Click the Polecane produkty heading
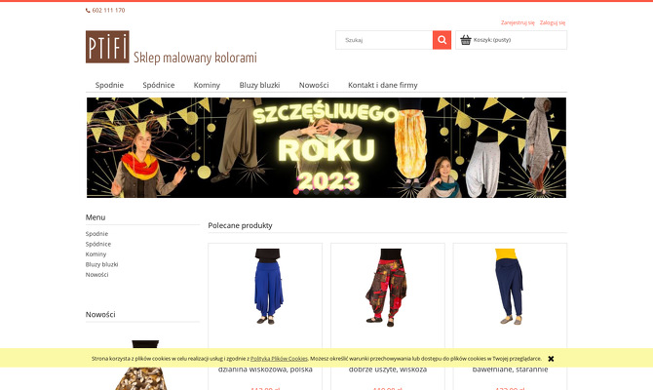Image resolution: width=653 pixels, height=390 pixels. [x=241, y=225]
